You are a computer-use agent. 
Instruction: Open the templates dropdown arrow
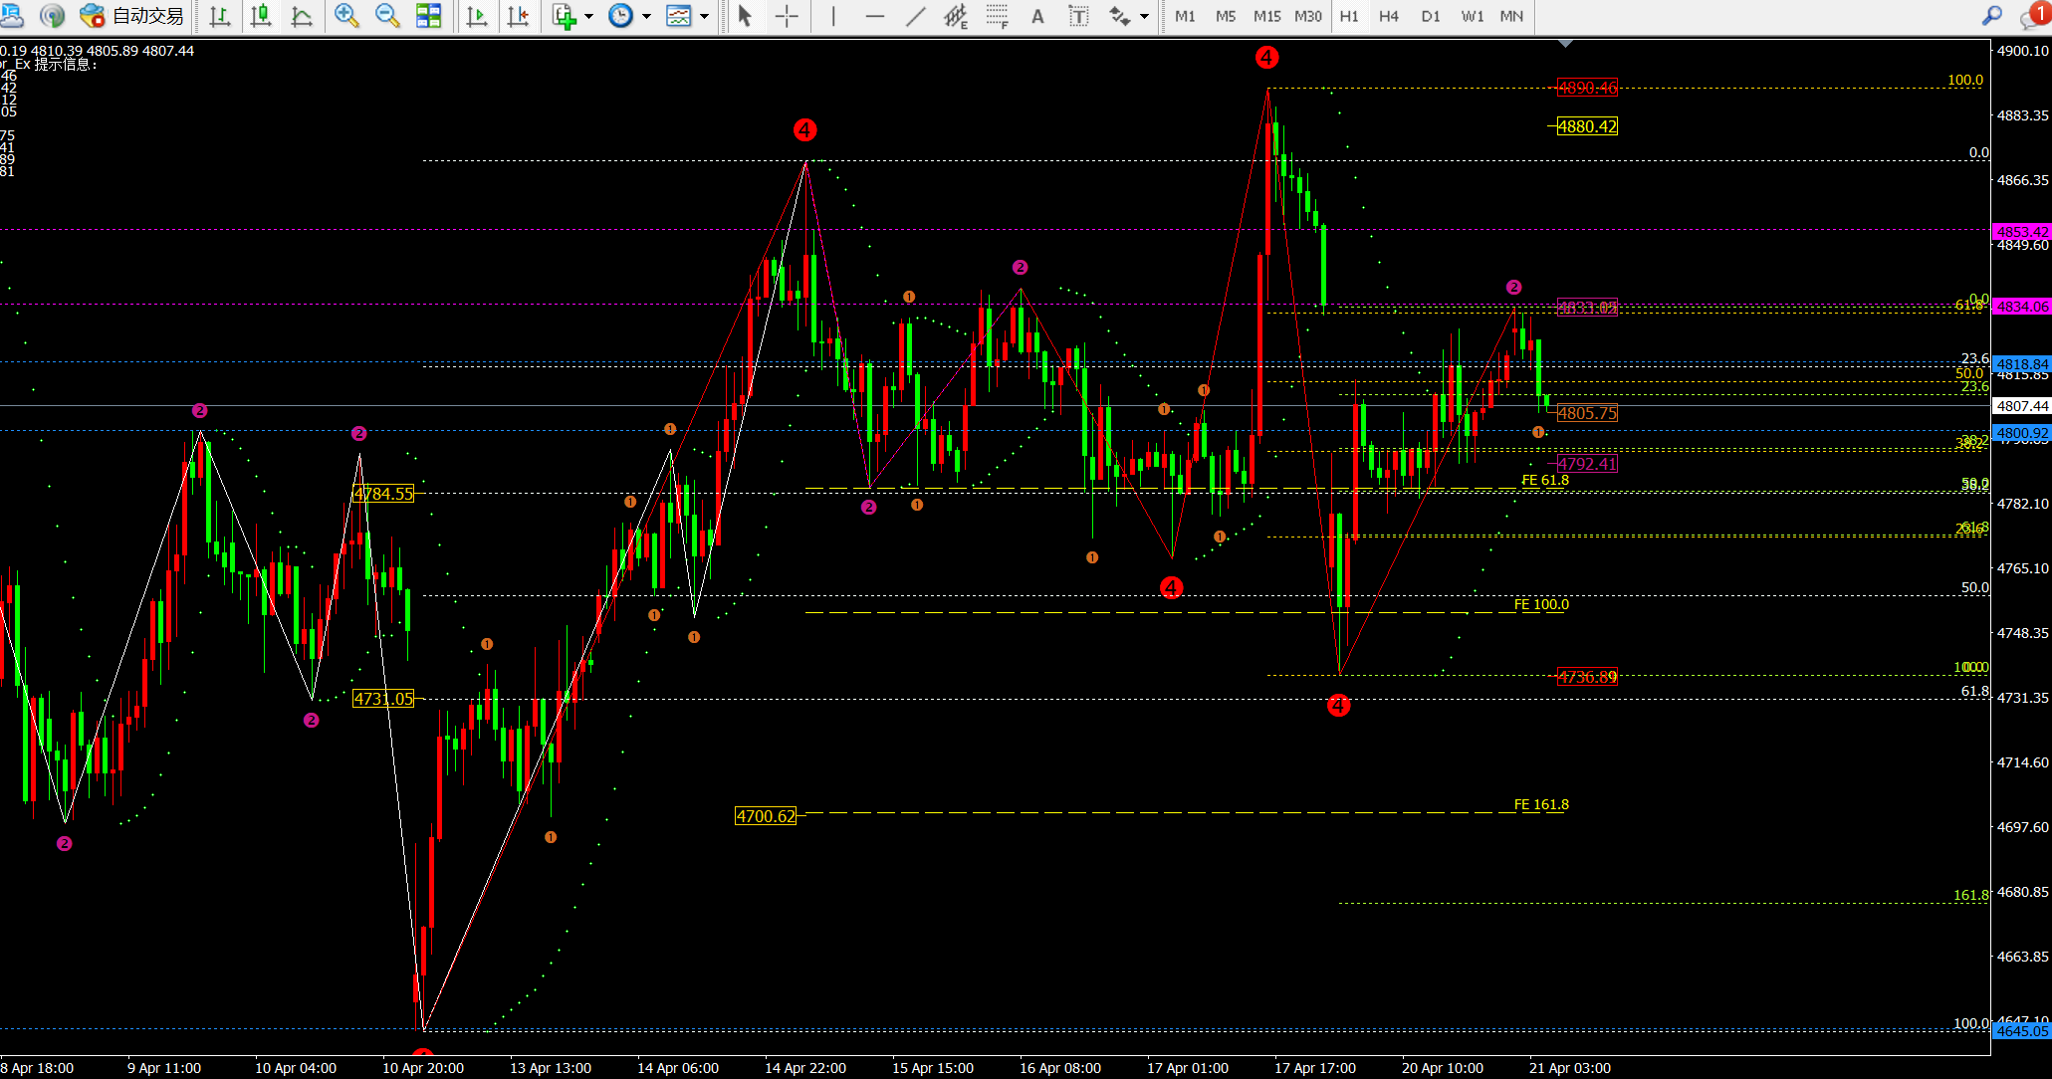coord(705,16)
